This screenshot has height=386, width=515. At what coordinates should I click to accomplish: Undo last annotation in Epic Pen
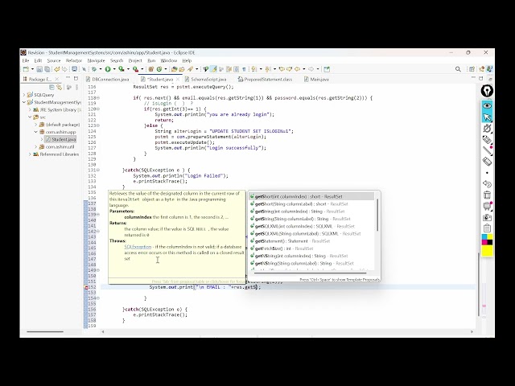[487, 184]
